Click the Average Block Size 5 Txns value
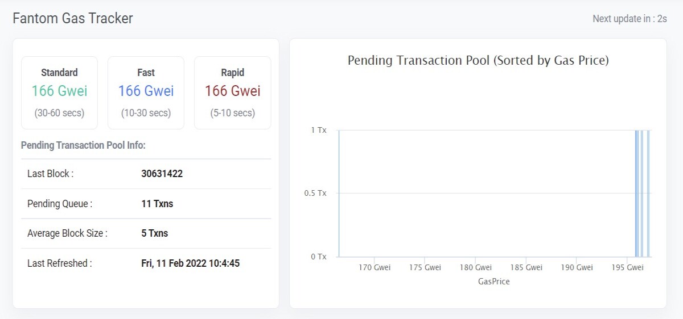The height and width of the screenshot is (319, 683). pos(154,233)
